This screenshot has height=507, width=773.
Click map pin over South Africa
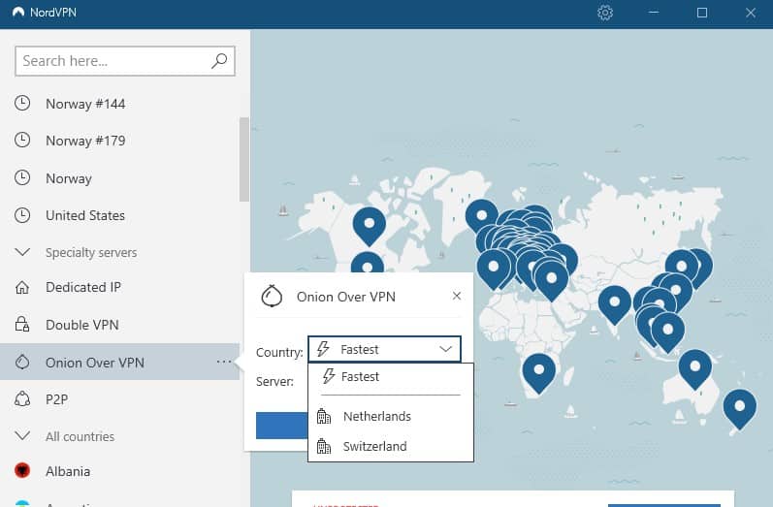tap(539, 372)
